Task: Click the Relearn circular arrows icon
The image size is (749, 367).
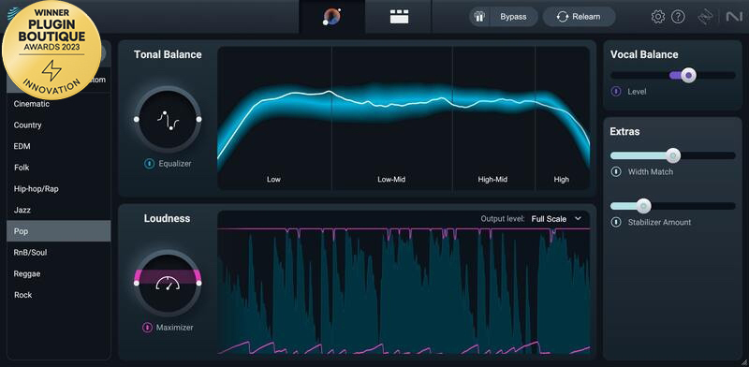Action: pyautogui.click(x=563, y=17)
